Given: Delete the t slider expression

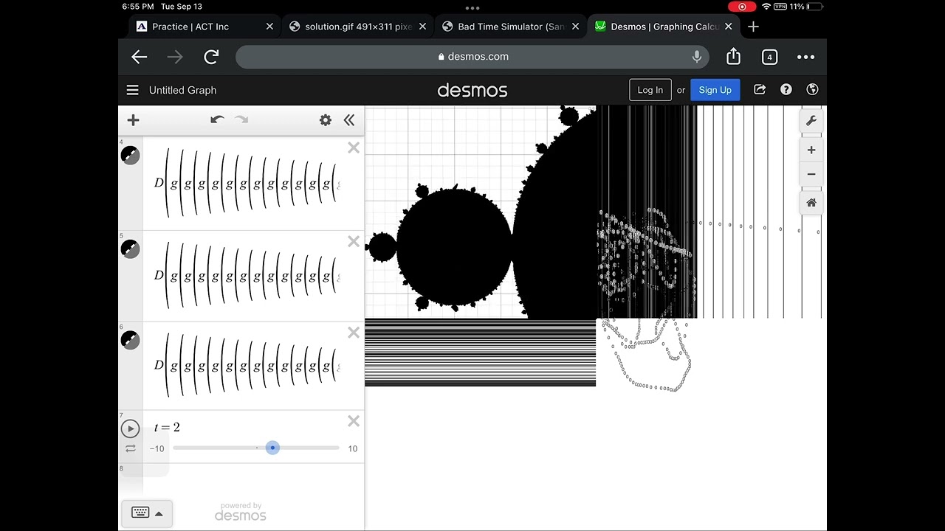Looking at the screenshot, I should pos(354,421).
